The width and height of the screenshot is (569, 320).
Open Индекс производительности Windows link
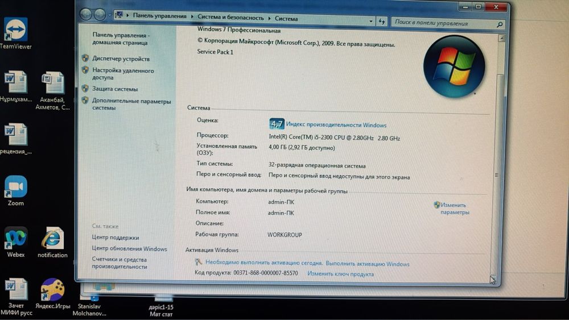pyautogui.click(x=336, y=125)
